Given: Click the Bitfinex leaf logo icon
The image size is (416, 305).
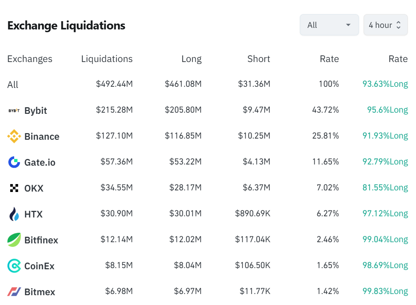Looking at the screenshot, I should point(14,240).
